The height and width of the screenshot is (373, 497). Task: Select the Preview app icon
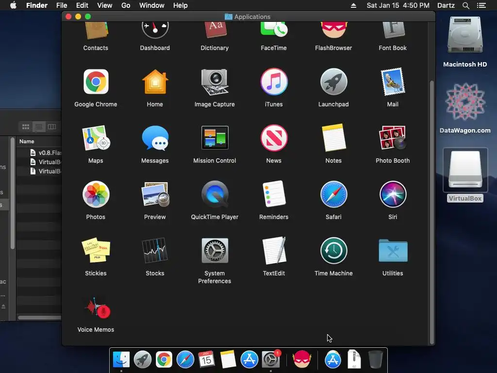[x=155, y=194]
